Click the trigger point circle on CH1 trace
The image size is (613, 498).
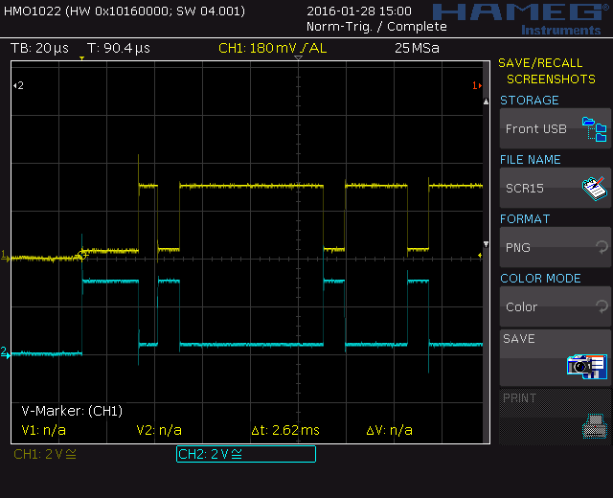coord(82,256)
